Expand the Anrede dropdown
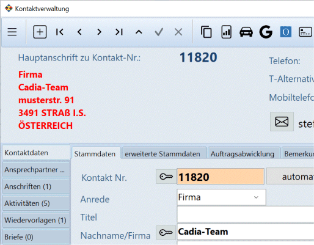 coord(256,197)
